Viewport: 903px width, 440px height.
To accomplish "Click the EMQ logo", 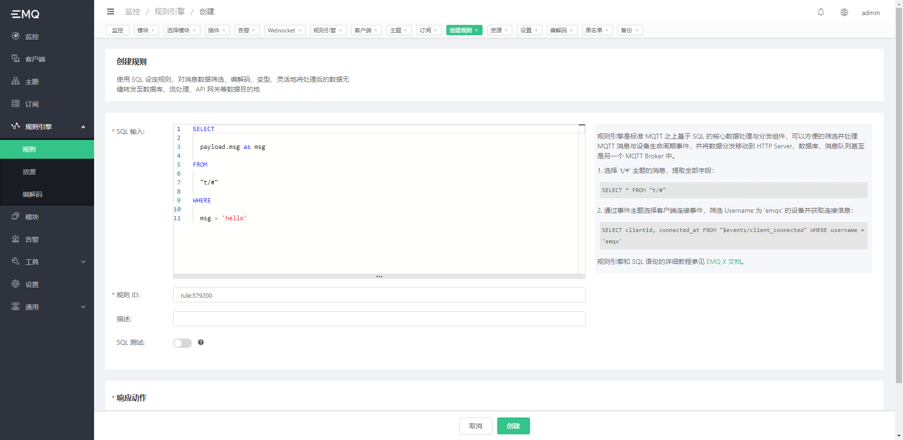I will (25, 14).
